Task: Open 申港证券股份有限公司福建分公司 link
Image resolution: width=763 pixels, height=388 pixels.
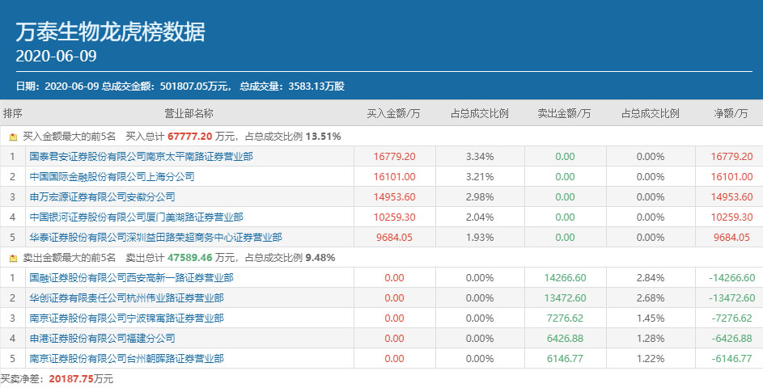Action: (x=102, y=338)
